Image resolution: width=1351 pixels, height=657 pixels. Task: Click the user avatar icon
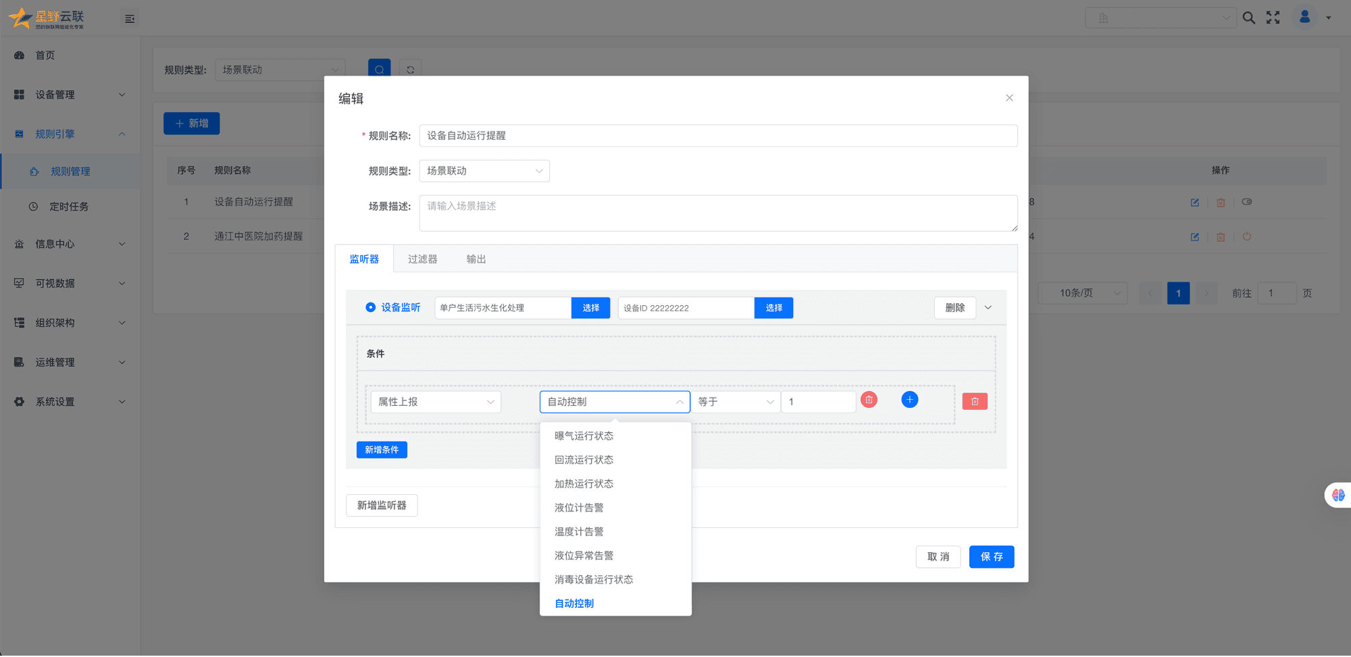point(1304,18)
